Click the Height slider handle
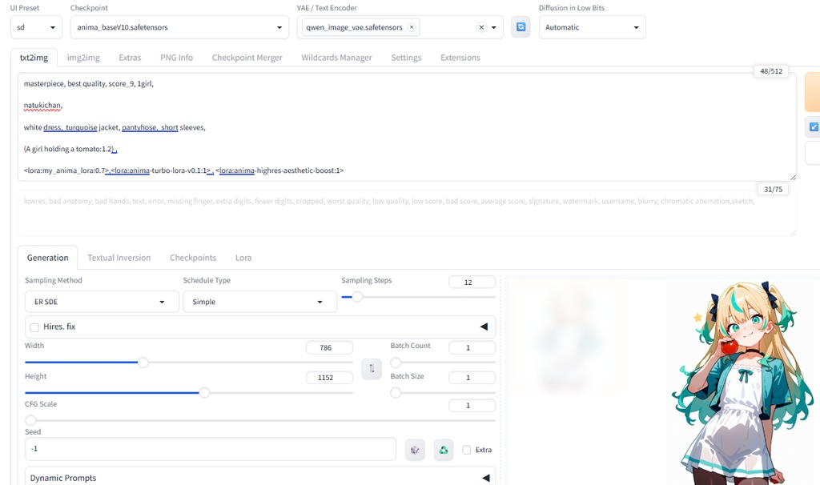This screenshot has height=485, width=820. click(204, 392)
